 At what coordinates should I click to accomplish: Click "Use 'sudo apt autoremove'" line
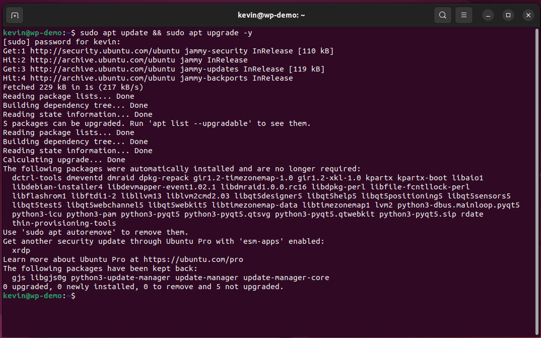[x=96, y=232]
